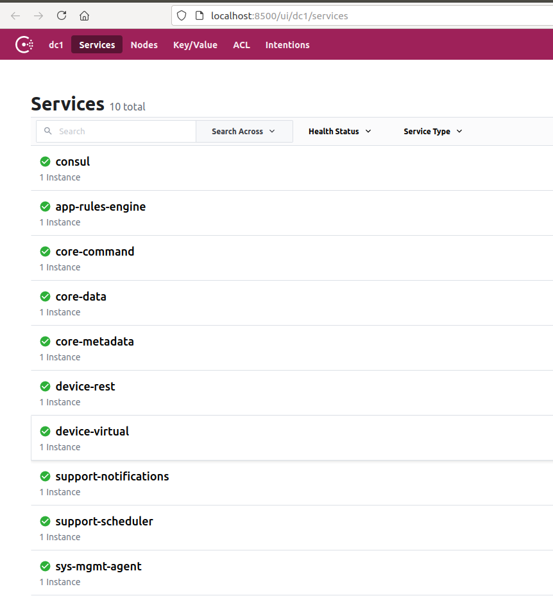This screenshot has width=553, height=598.
Task: Open the device-rest service
Action: (85, 387)
